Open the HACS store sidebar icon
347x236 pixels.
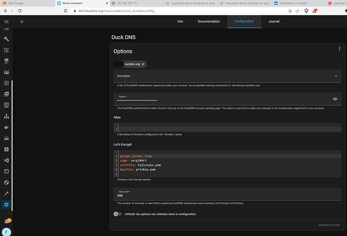7,61
